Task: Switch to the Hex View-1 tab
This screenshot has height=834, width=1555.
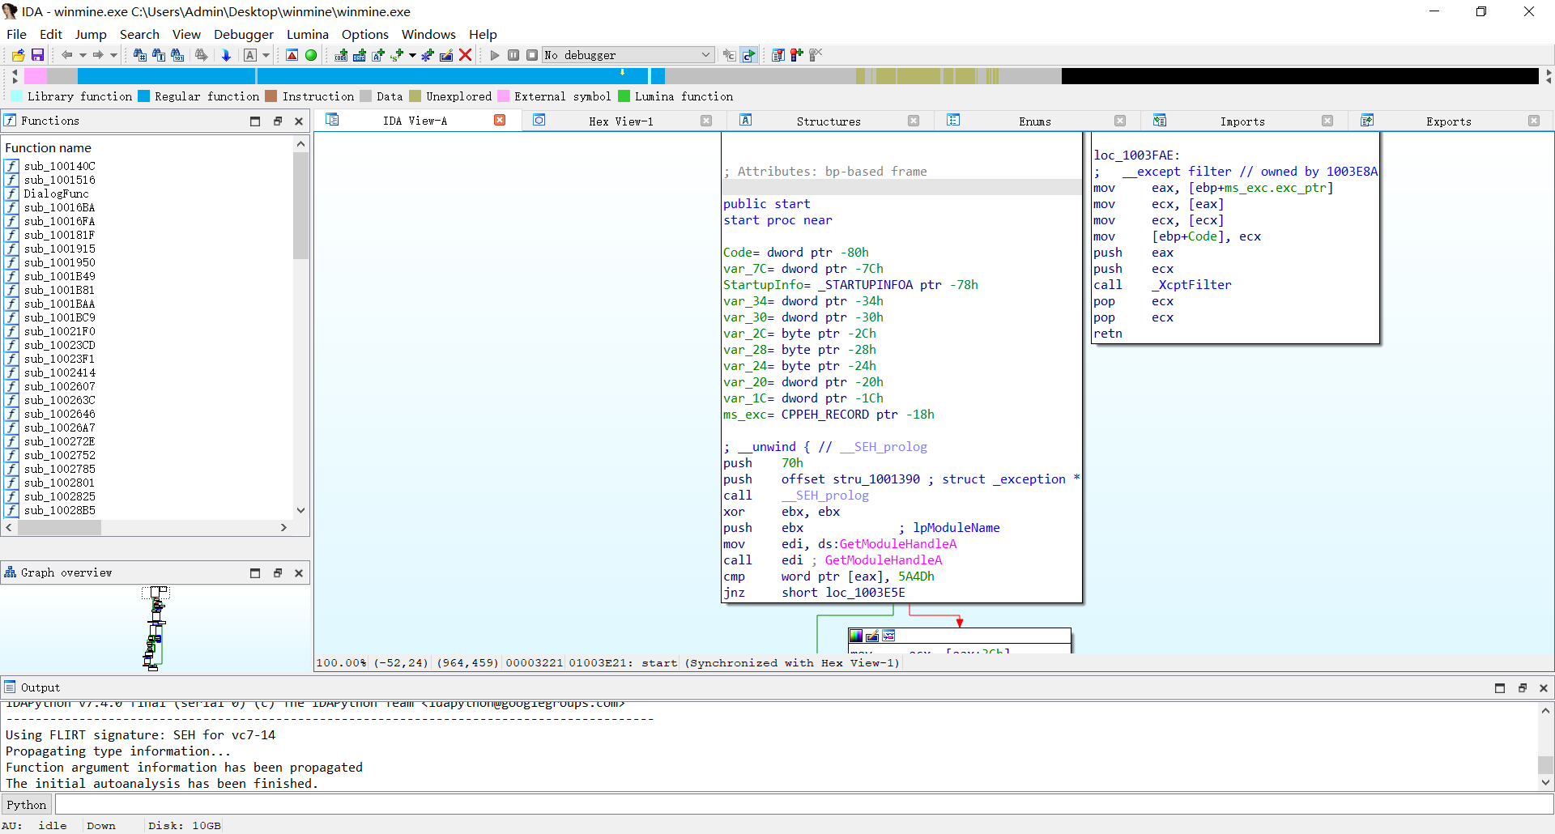Action: tap(620, 121)
